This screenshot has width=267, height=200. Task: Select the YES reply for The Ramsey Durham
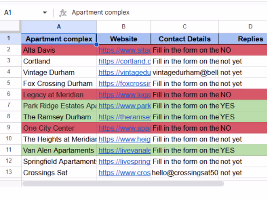[x=243, y=117]
